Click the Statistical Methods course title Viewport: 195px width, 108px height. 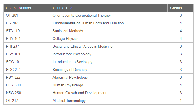(68, 31)
